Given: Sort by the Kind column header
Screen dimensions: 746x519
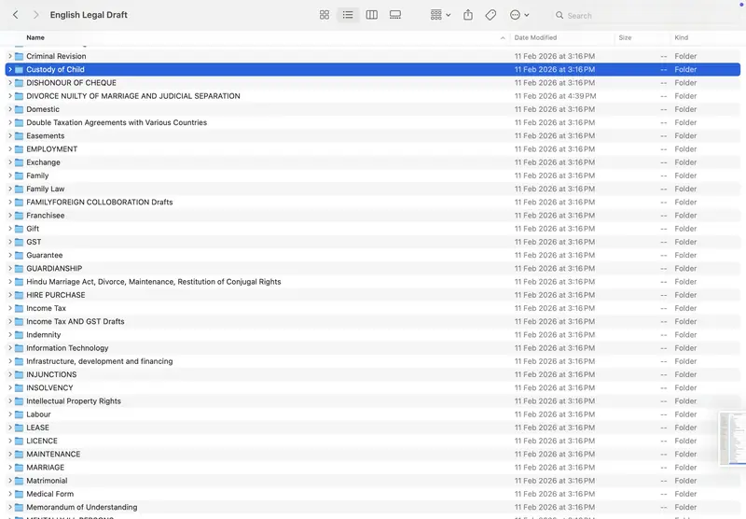Looking at the screenshot, I should click(682, 37).
